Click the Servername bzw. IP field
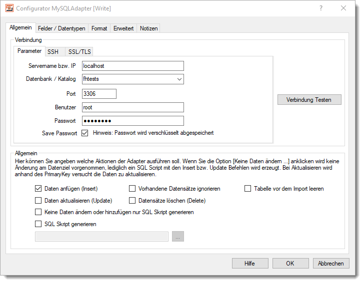The image size is (363, 283). [x=133, y=66]
